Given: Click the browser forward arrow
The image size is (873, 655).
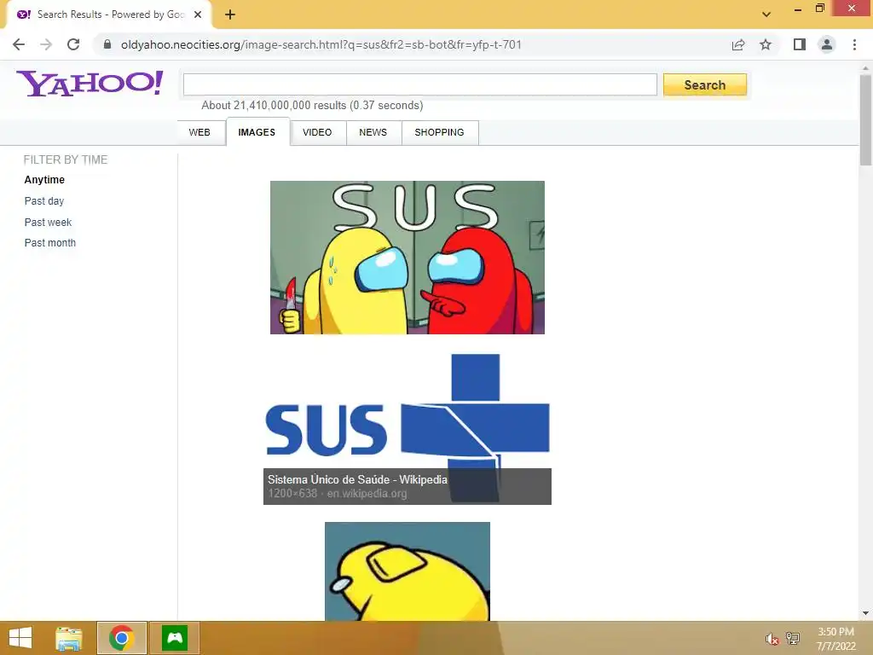Looking at the screenshot, I should [x=46, y=44].
